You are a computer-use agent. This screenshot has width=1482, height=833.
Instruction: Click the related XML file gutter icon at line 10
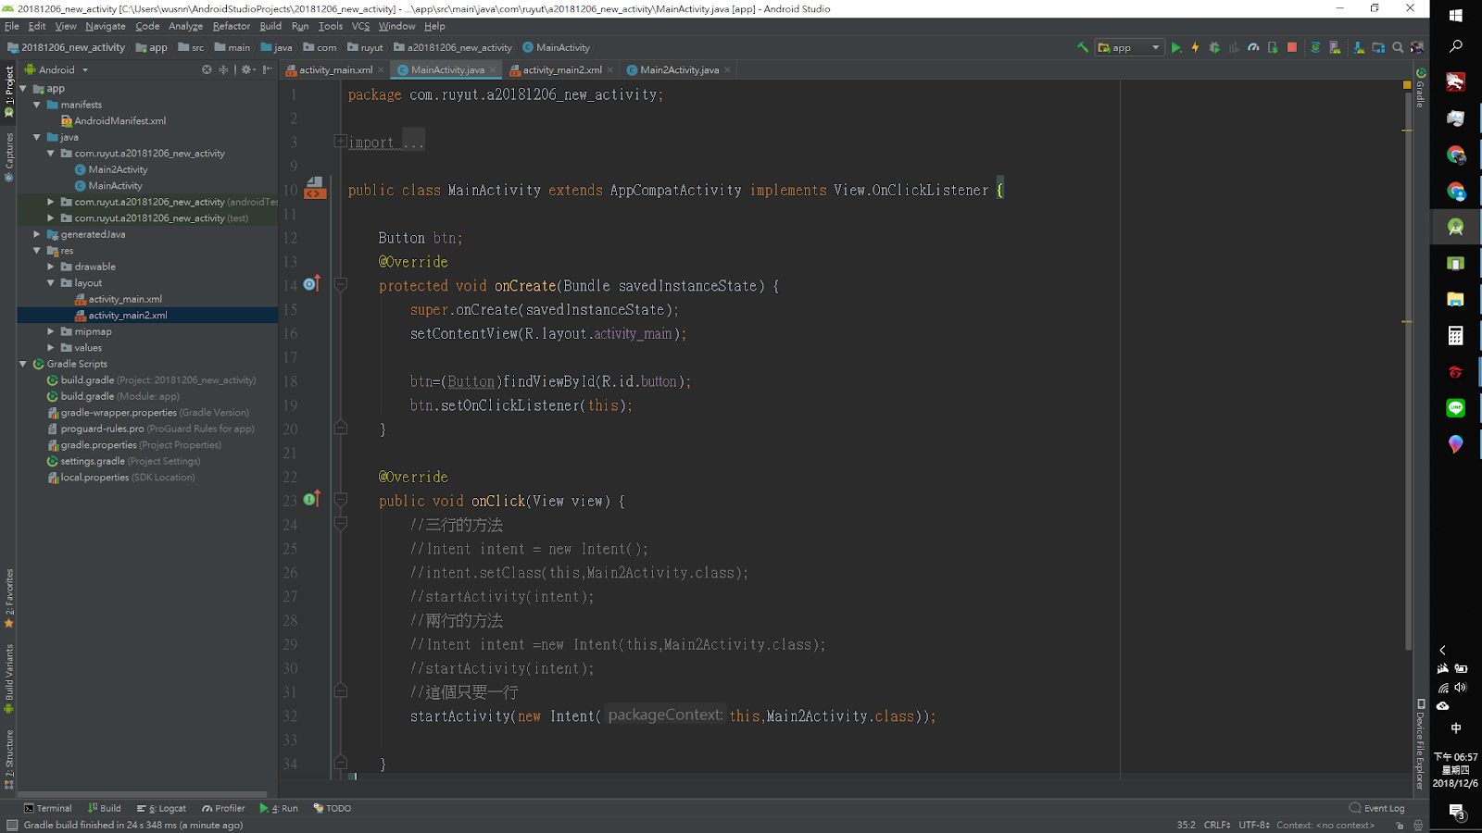[315, 189]
